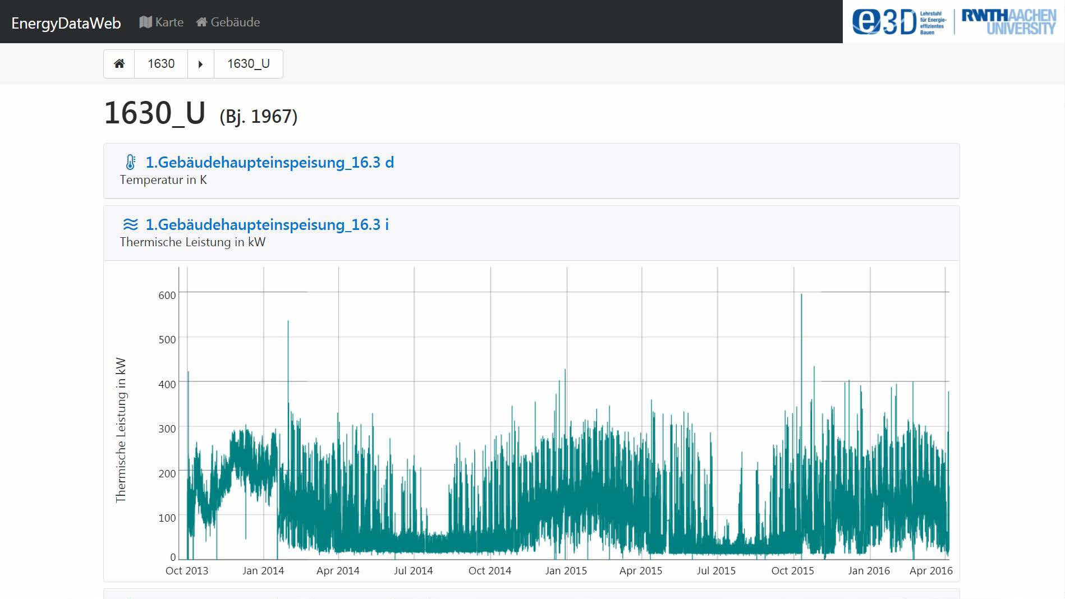Click the 'Apr 2016' x-axis label
Screen dimensions: 1065x599
point(931,571)
